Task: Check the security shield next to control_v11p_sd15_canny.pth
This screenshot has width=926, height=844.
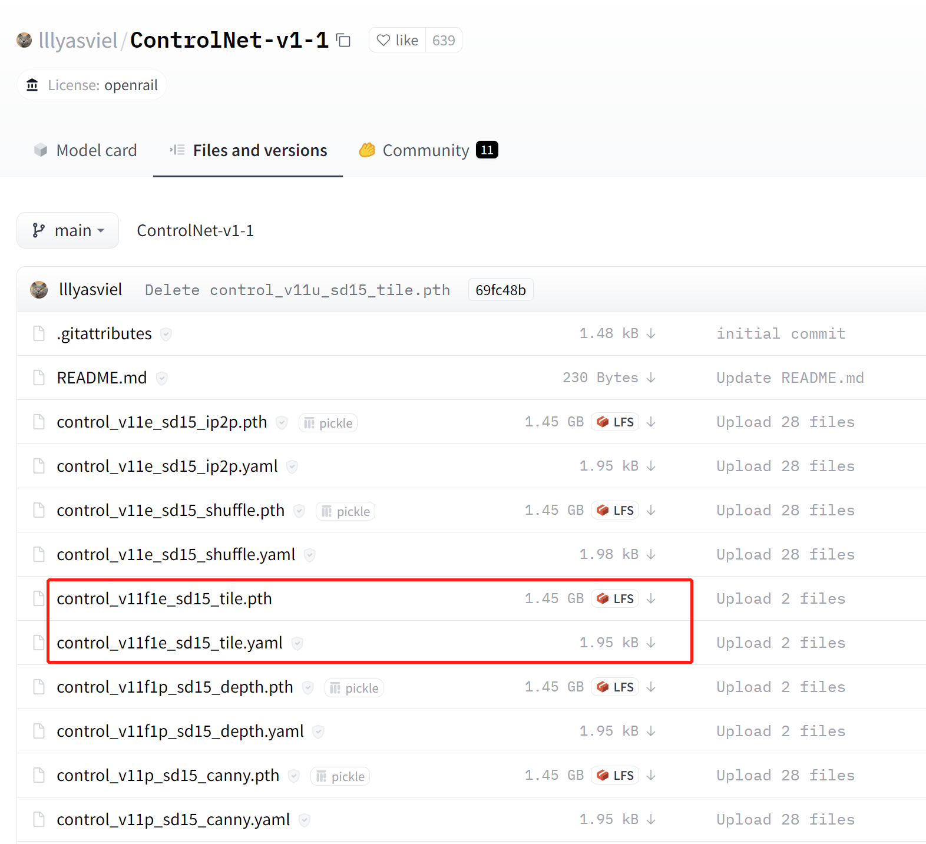Action: [x=294, y=776]
